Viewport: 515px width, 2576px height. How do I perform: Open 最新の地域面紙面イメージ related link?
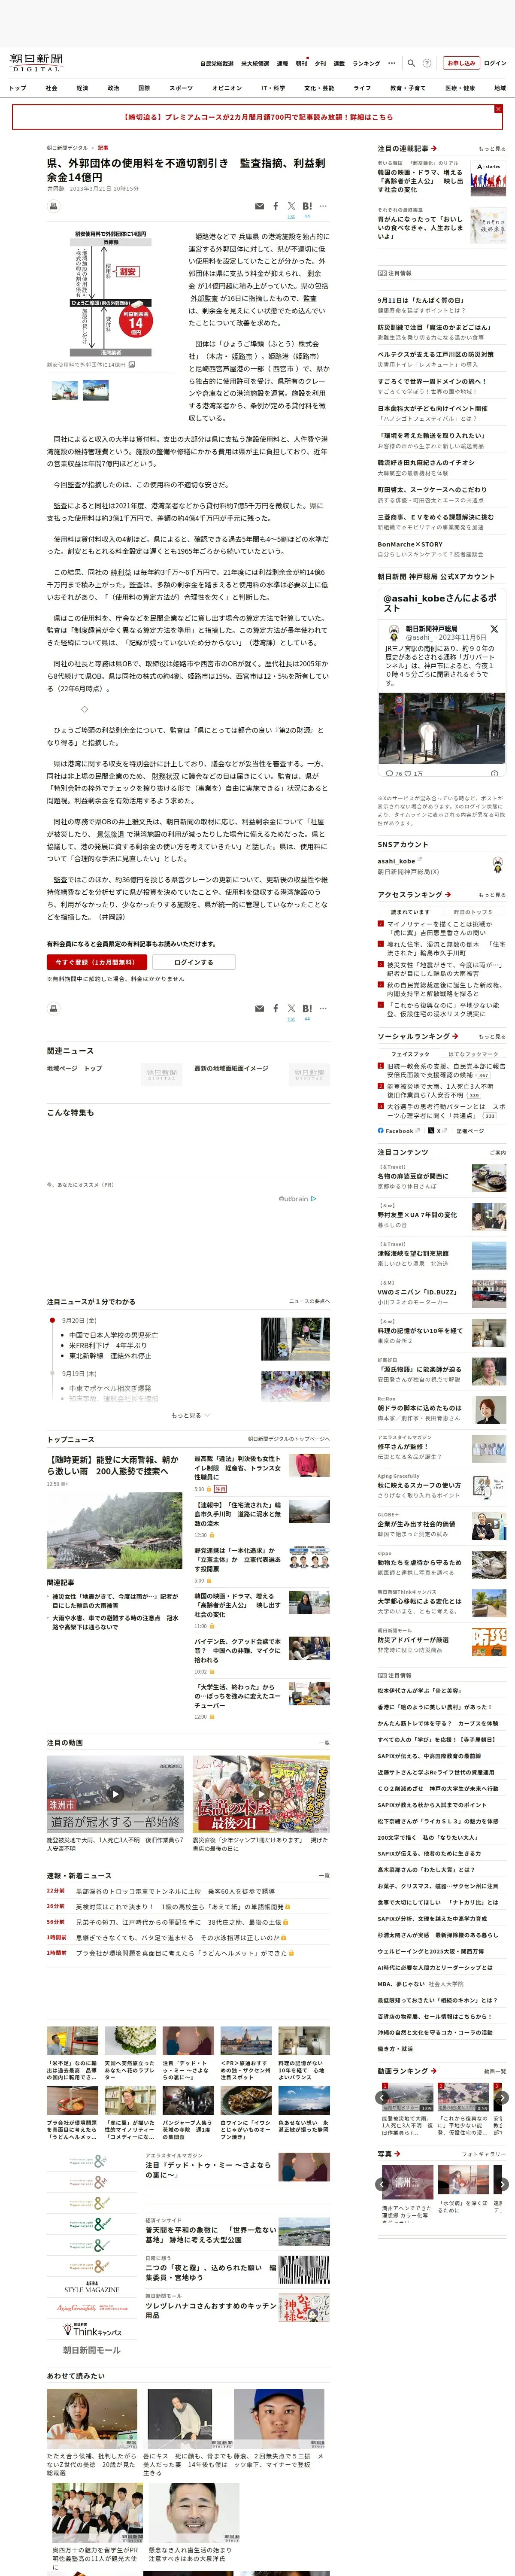pyautogui.click(x=231, y=1068)
